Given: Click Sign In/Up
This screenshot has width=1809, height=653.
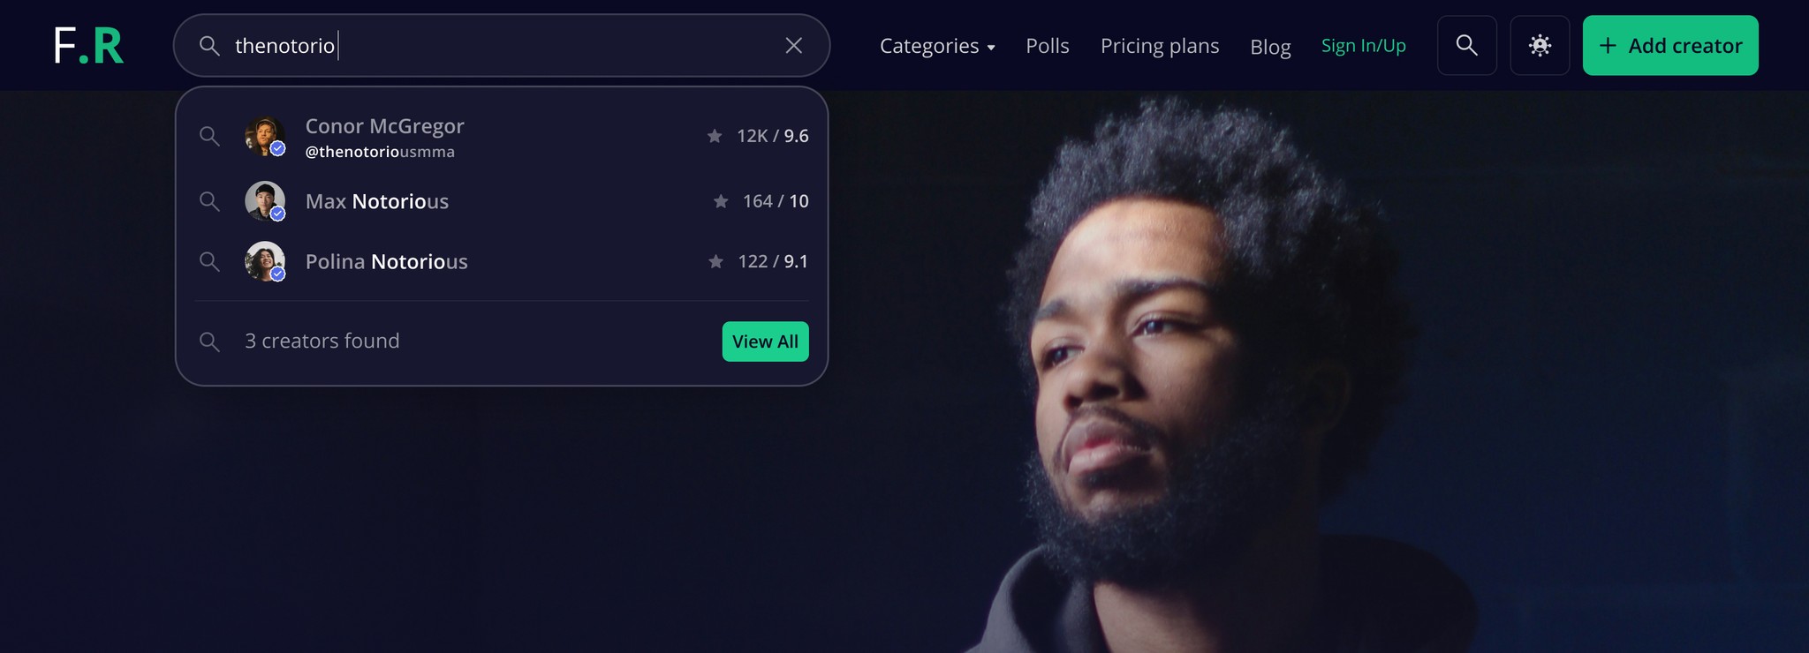Looking at the screenshot, I should coord(1364,46).
